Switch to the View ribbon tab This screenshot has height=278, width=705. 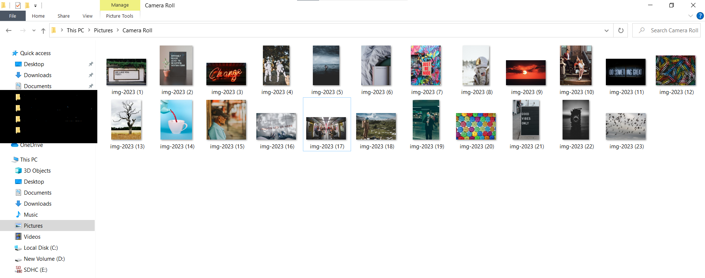(87, 16)
